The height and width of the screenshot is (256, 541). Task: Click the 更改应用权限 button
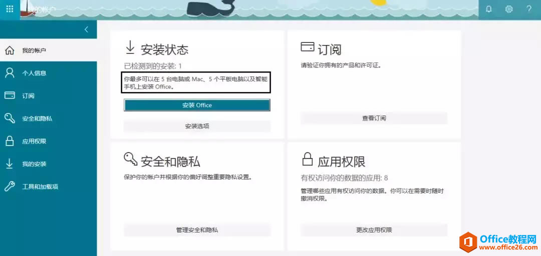(x=374, y=230)
